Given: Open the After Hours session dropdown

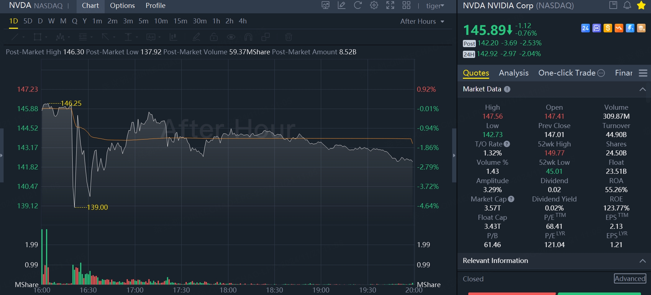Looking at the screenshot, I should pos(422,22).
